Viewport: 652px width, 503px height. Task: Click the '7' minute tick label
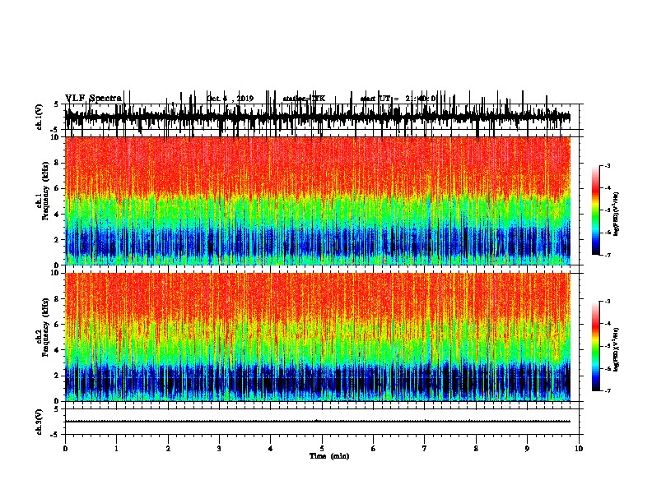[x=425, y=449]
